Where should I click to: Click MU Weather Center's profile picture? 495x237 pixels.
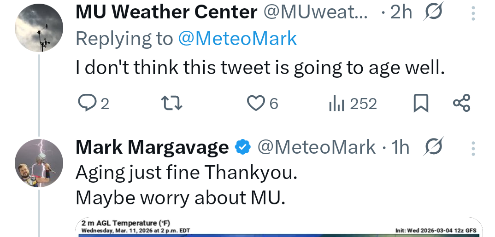(x=38, y=30)
